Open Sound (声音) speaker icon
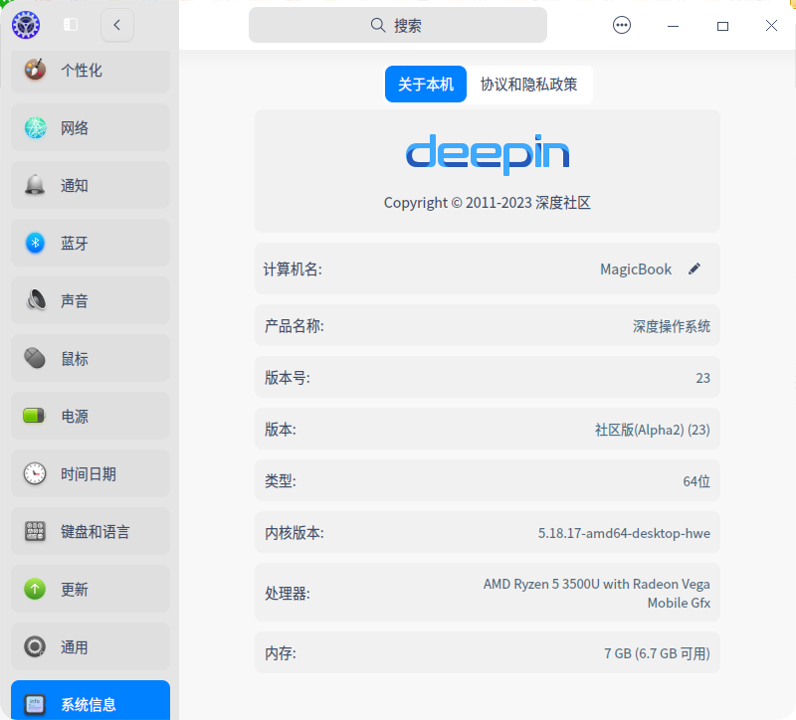 36,300
